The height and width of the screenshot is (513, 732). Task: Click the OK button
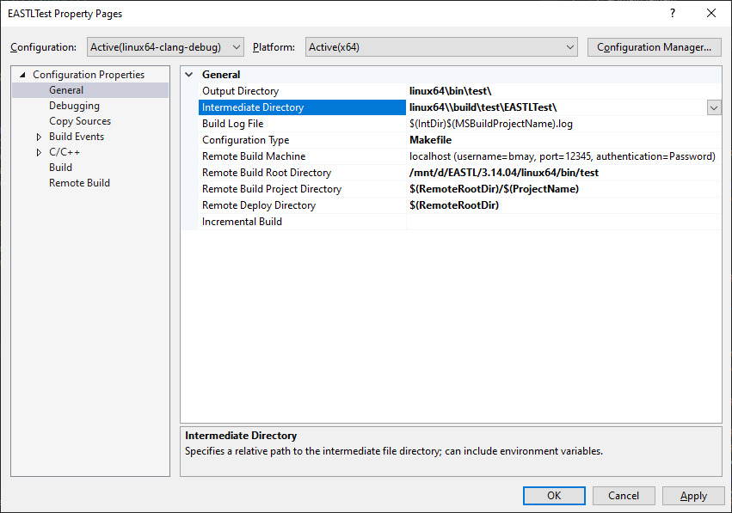tap(553, 495)
